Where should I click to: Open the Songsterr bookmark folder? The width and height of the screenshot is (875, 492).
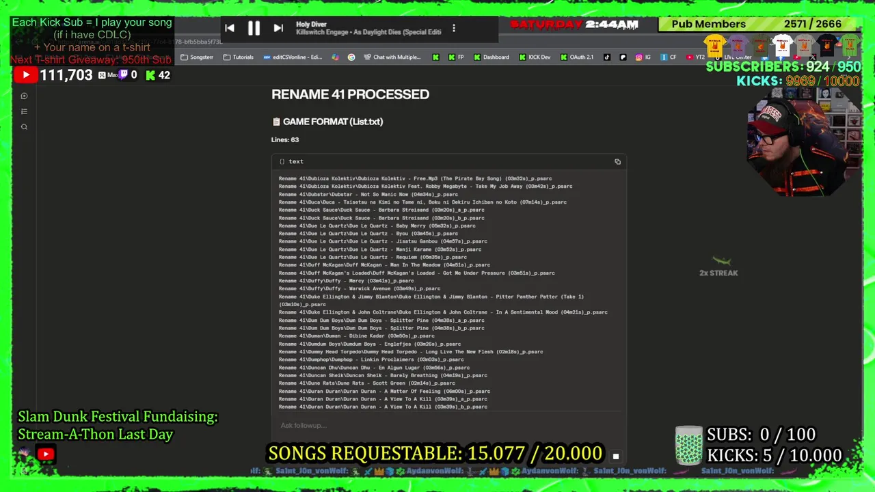tap(197, 57)
